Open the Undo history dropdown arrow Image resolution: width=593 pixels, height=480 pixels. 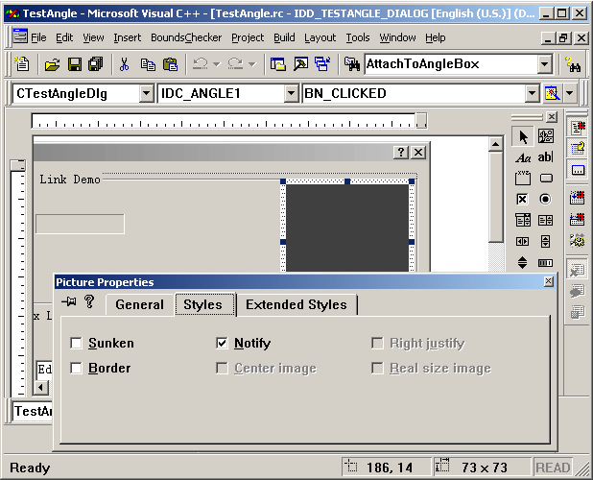point(217,64)
